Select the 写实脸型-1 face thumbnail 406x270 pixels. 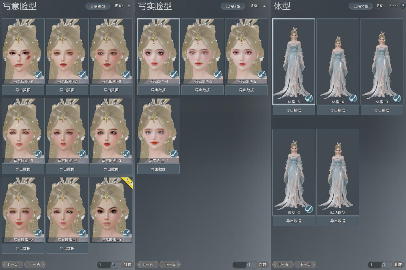point(159,131)
